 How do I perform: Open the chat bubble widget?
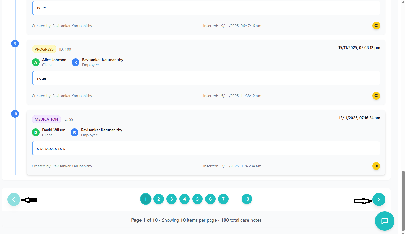point(384,221)
